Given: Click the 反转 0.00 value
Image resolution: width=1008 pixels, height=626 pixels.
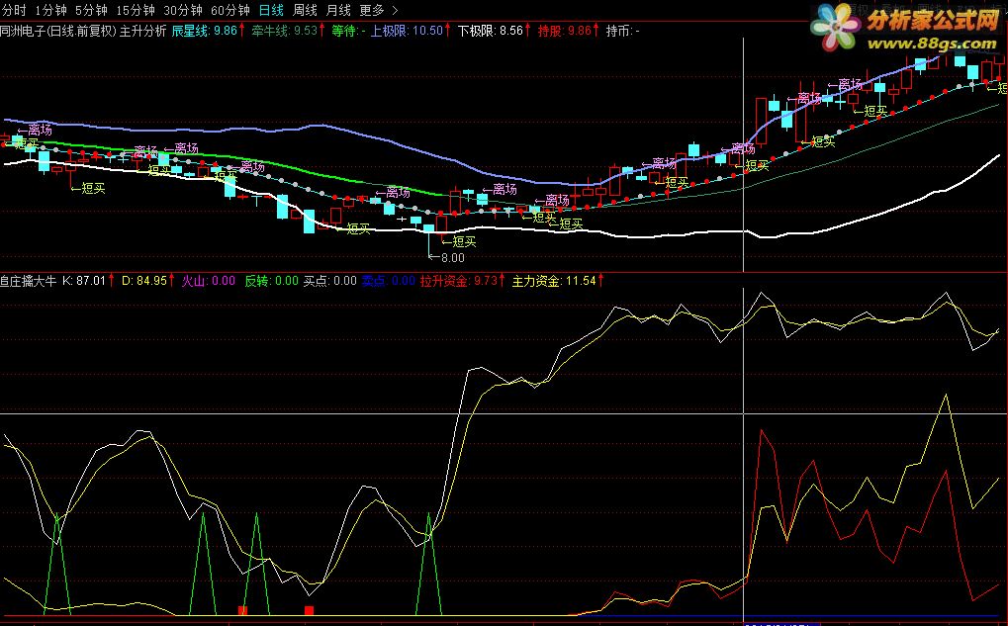Looking at the screenshot, I should 271,281.
